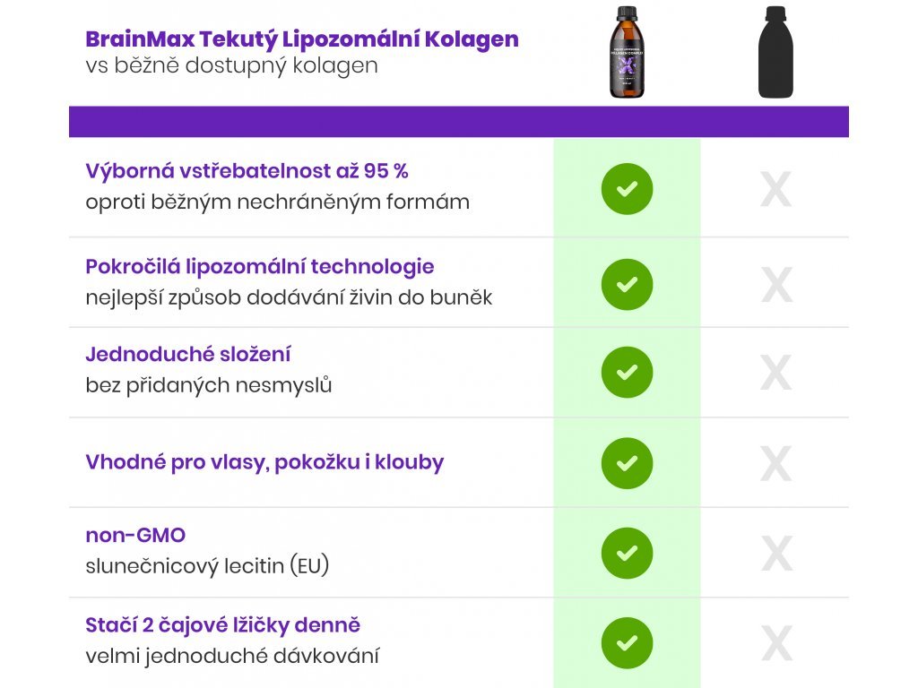The width and height of the screenshot is (918, 688).
Task: Click gray X for Jednoduché složení row
Action: click(776, 373)
